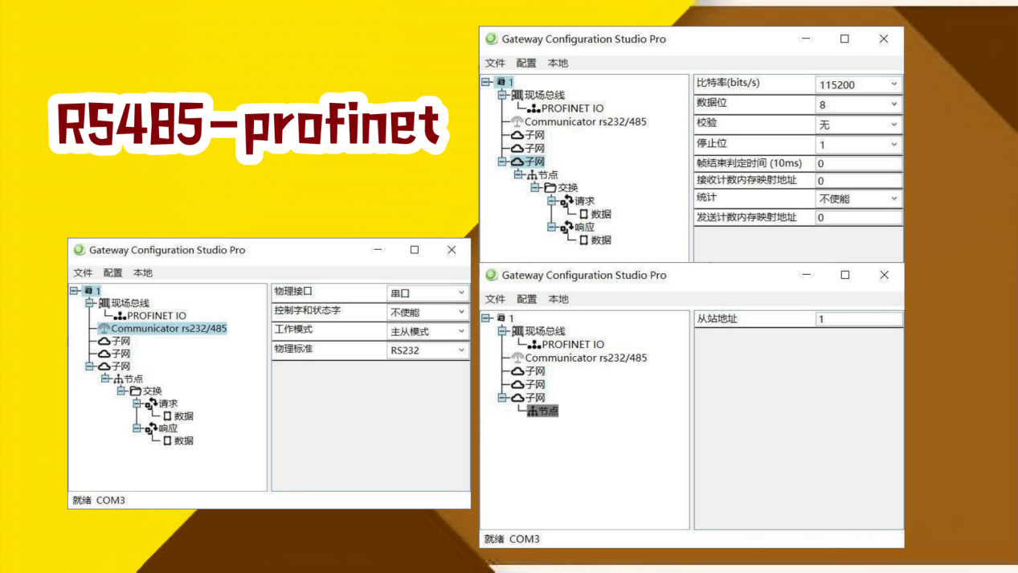The width and height of the screenshot is (1018, 573).
Task: Select the 节点 node icon in left window
Action: (117, 379)
